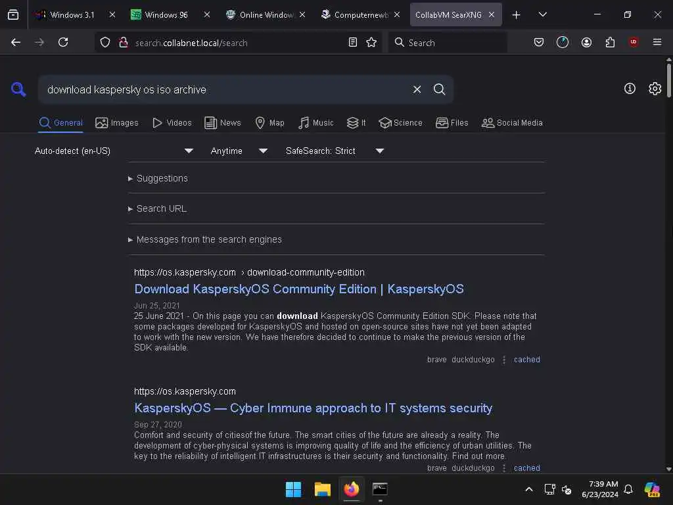Open Firefox tracking protection shield
673x505 pixels.
tap(105, 42)
